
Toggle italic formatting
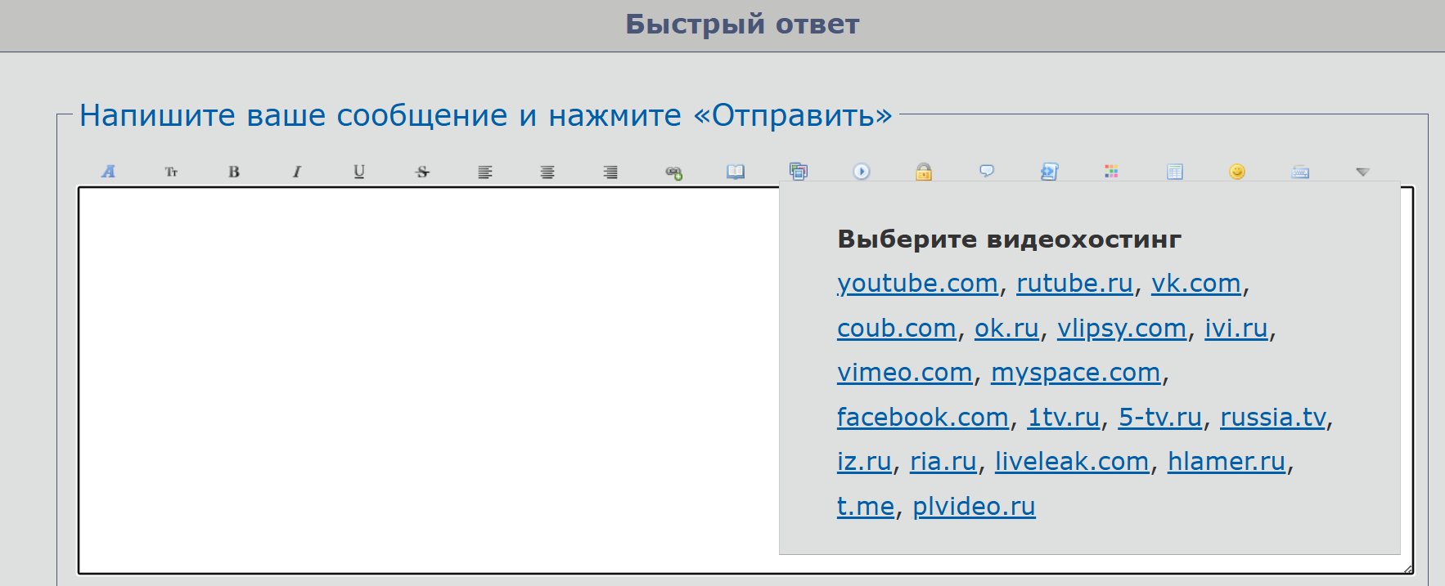tap(296, 172)
